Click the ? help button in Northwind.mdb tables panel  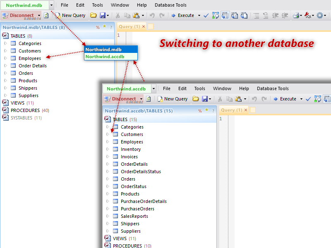tap(111, 27)
